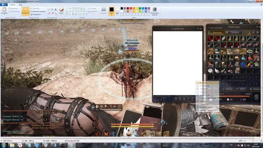
Task: Open Windows Explorer folder on taskbar
Action: click(12, 145)
